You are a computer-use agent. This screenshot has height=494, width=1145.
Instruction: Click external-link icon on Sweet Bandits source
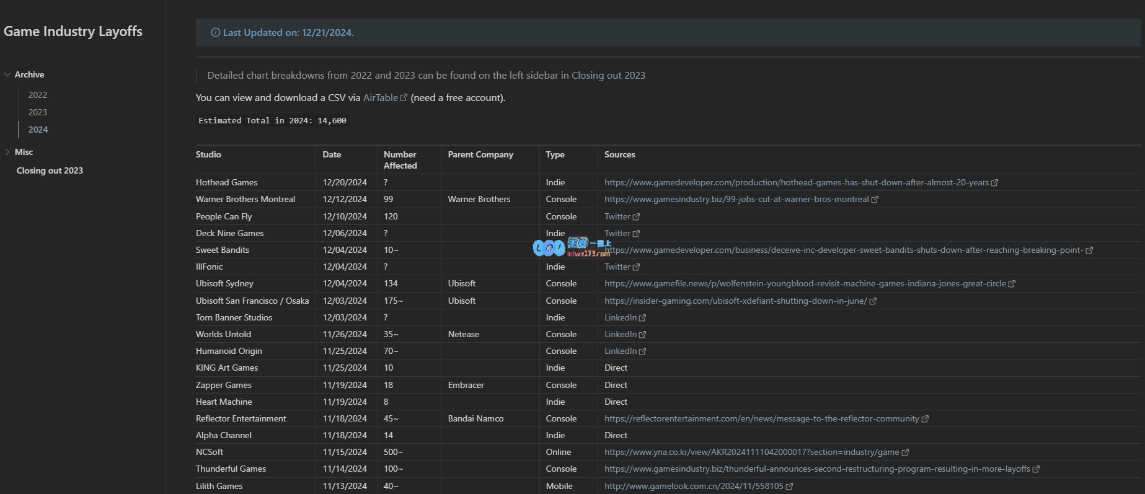[x=1089, y=250]
